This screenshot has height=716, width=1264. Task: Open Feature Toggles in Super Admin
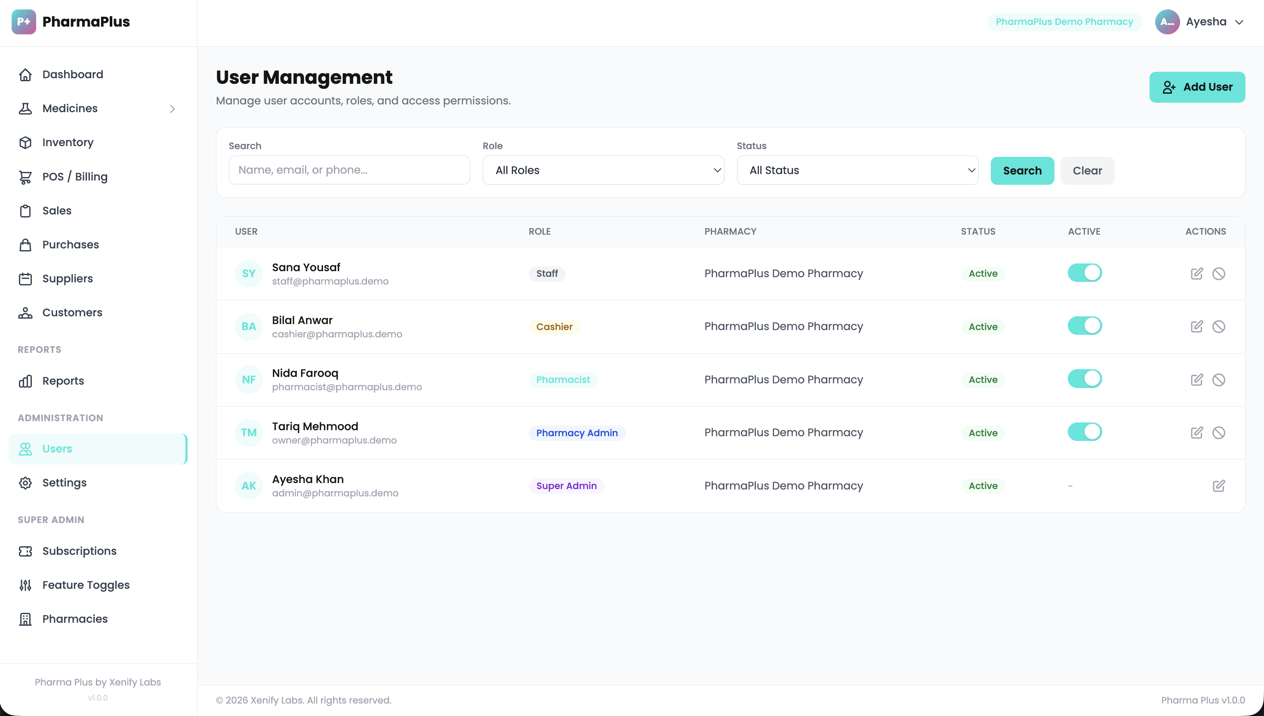point(98,585)
